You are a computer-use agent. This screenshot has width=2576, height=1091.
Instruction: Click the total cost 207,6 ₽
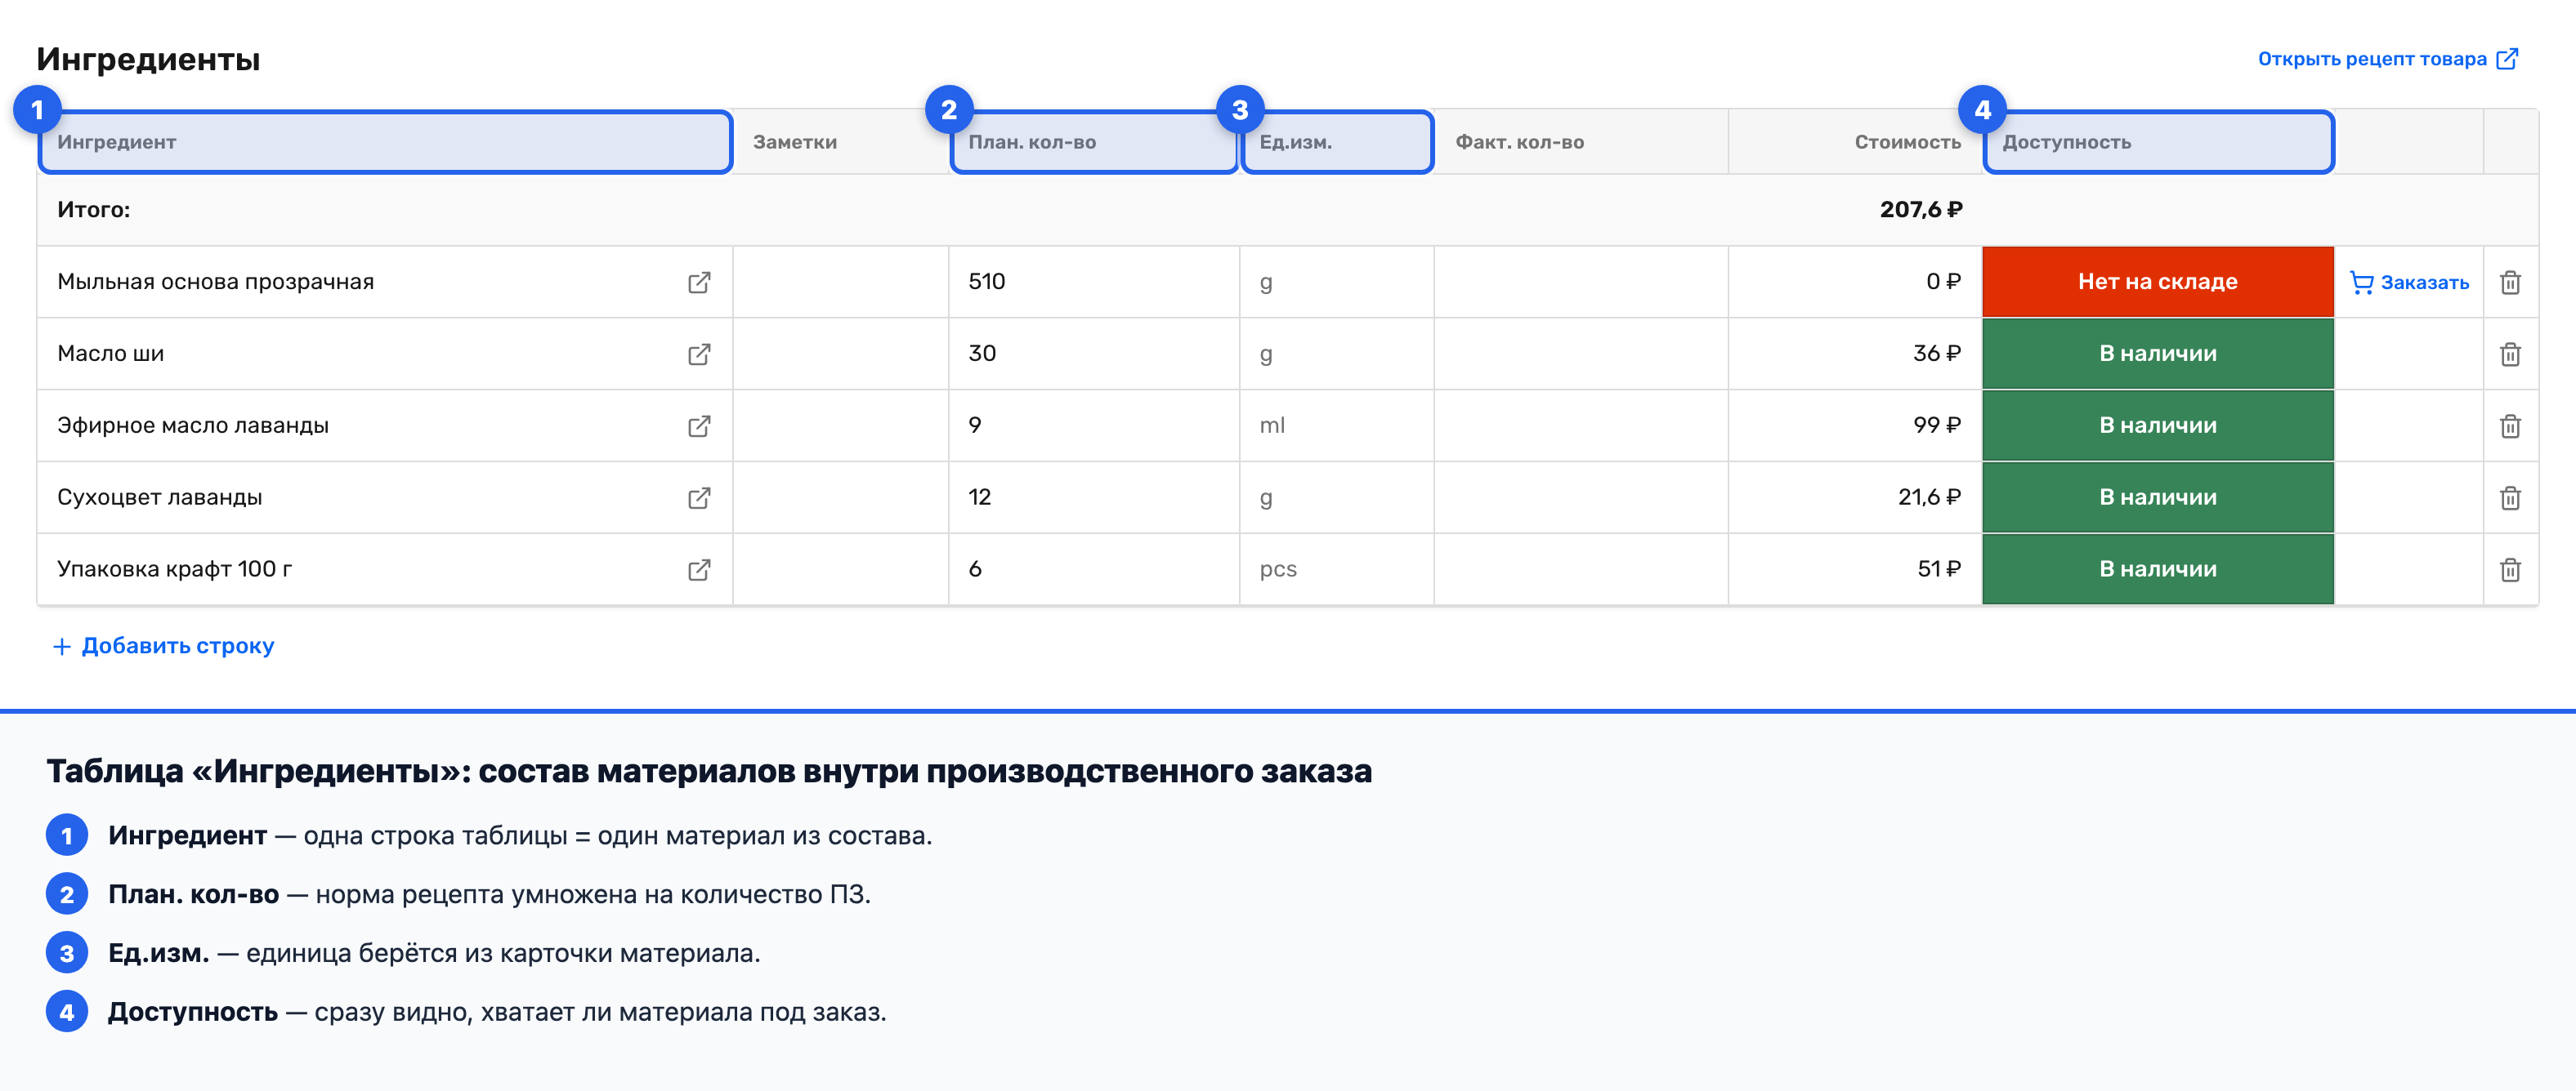click(x=1920, y=210)
